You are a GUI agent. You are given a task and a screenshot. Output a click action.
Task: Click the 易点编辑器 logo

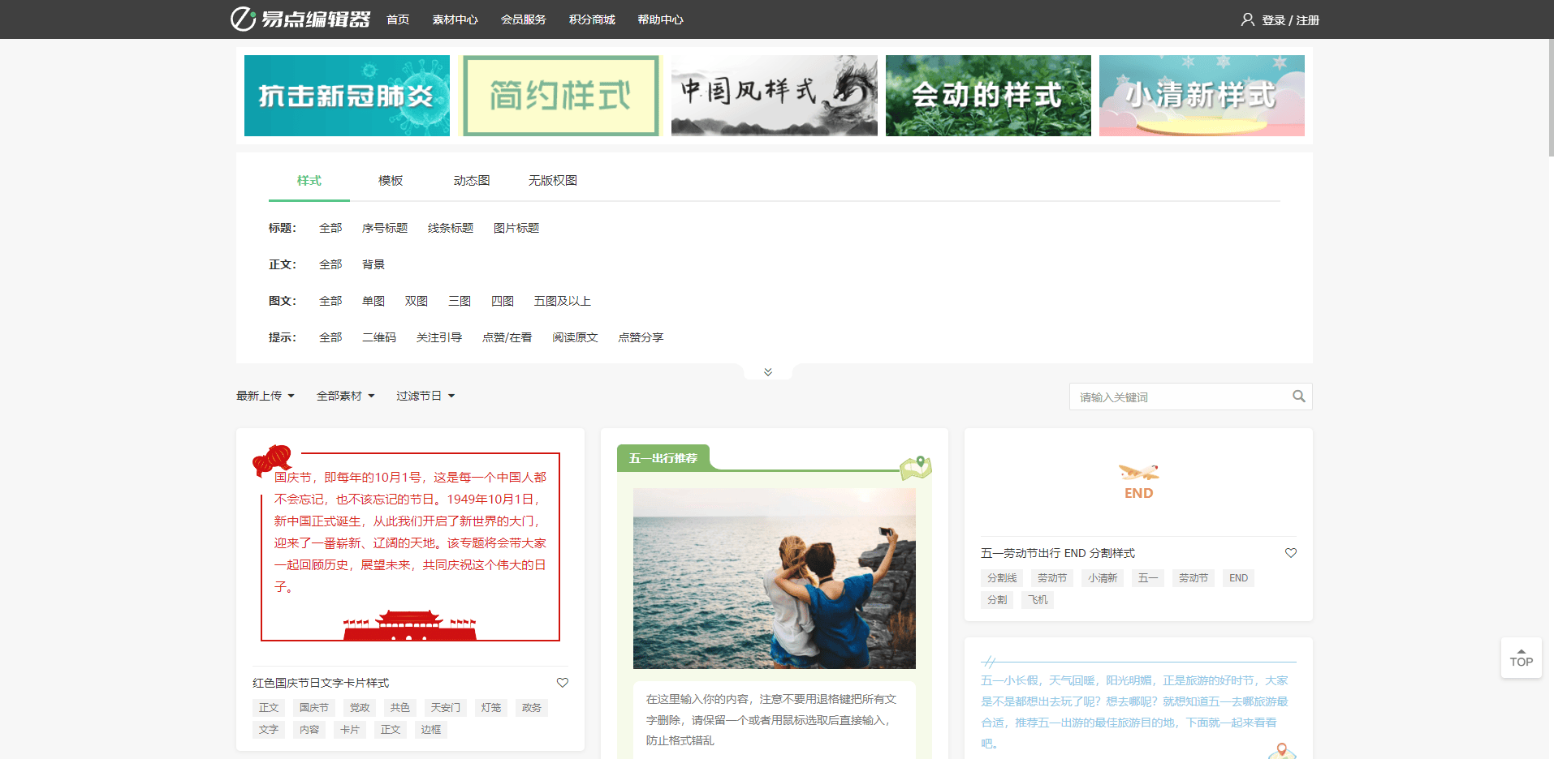tap(301, 19)
